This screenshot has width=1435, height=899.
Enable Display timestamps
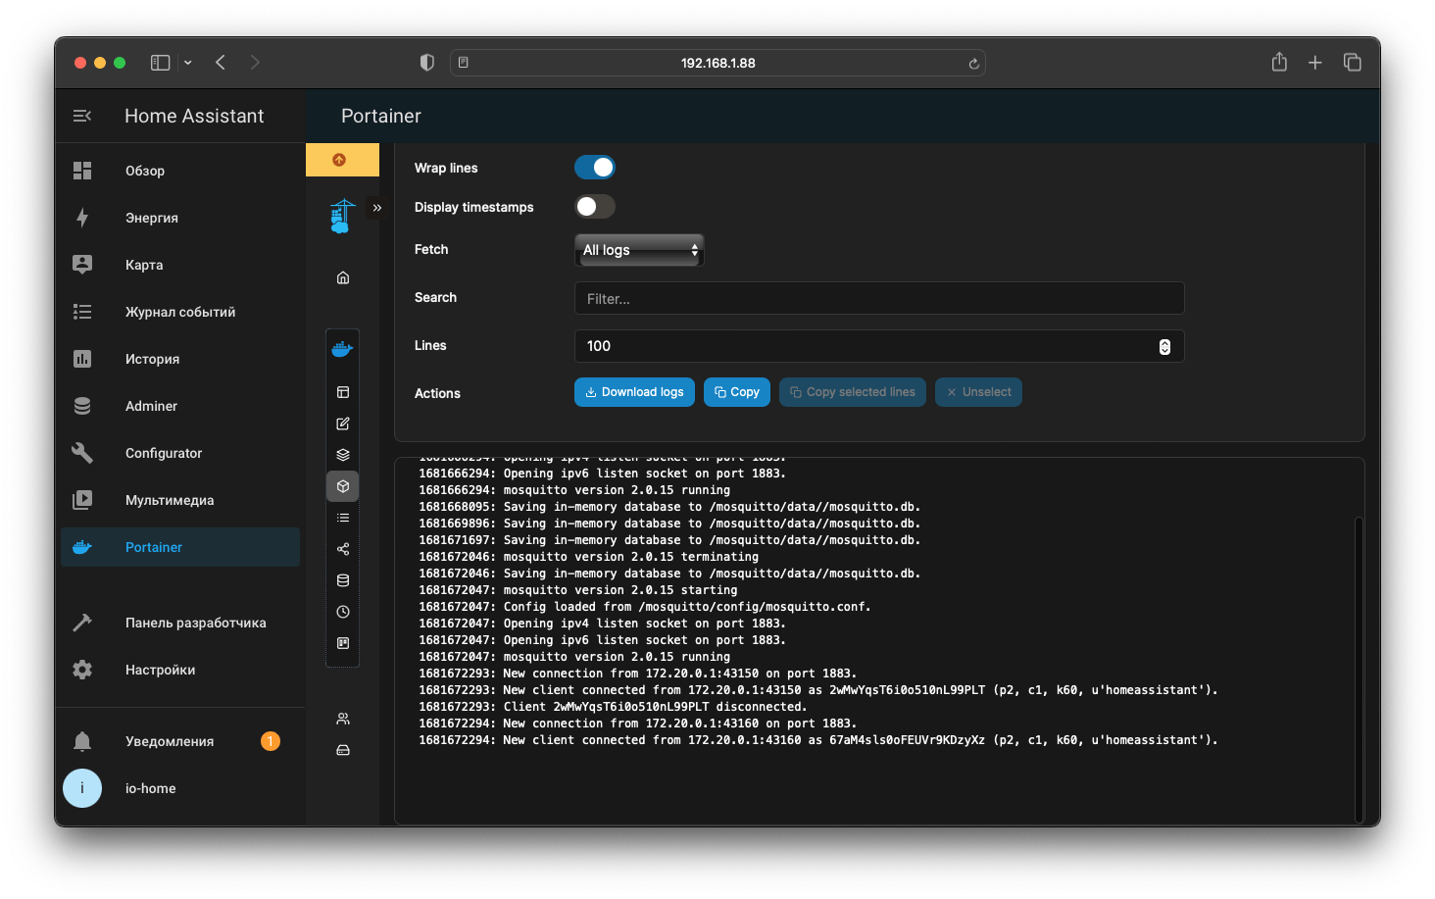594,206
